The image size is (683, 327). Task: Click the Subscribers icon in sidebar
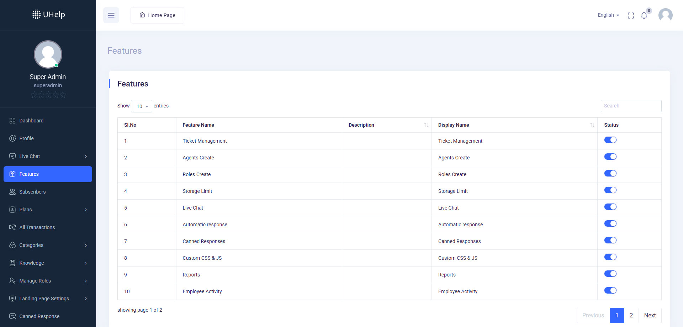pyautogui.click(x=12, y=192)
